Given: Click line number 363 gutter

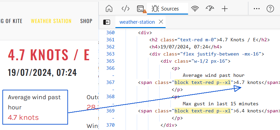Looking at the screenshot, I should (110, 54).
